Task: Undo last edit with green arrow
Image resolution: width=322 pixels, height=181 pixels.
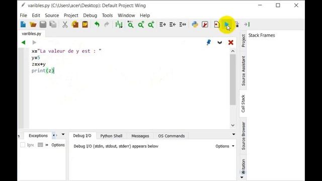Action: 97,25
